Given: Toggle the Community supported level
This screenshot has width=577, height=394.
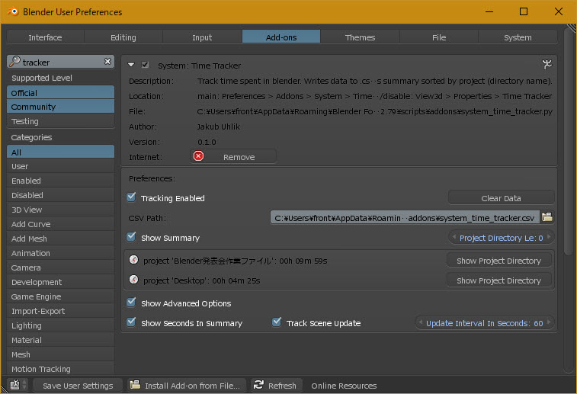Looking at the screenshot, I should tap(61, 107).
